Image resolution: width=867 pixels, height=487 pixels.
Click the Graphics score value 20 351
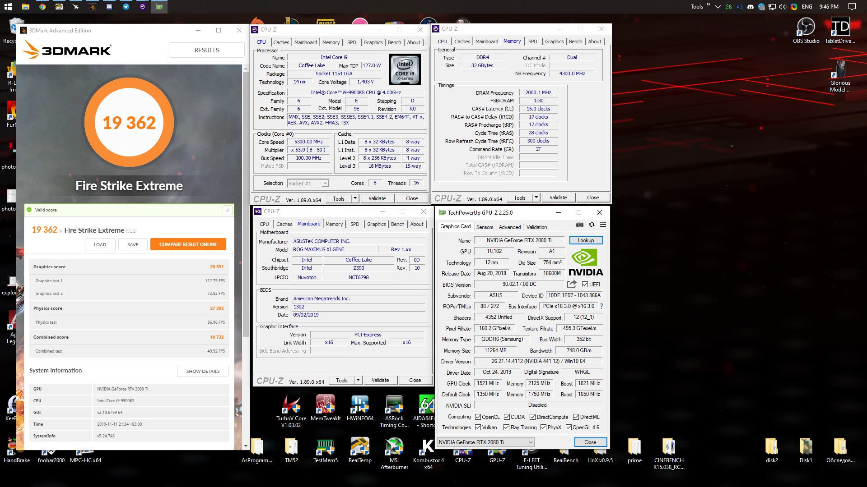pyautogui.click(x=217, y=267)
